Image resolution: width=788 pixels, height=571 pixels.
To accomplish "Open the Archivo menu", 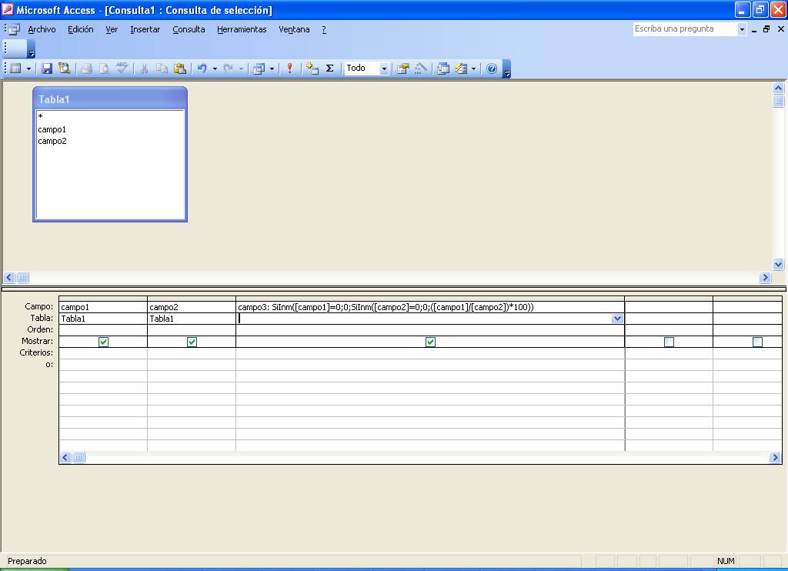I will (x=42, y=29).
